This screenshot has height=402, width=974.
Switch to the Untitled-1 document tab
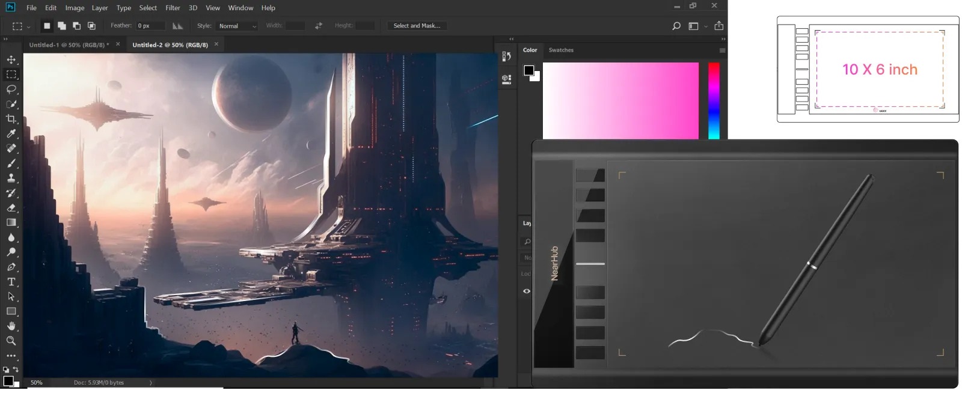coord(70,45)
